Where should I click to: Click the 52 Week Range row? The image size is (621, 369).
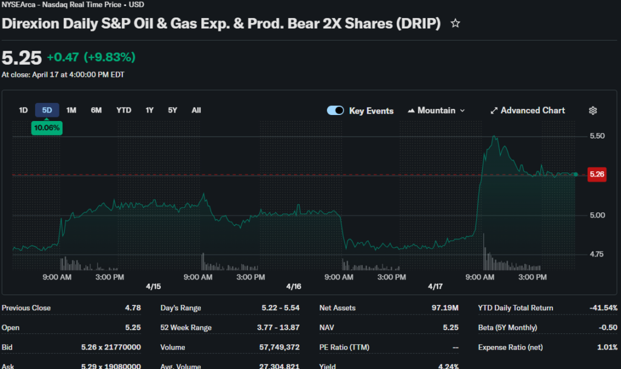point(230,328)
